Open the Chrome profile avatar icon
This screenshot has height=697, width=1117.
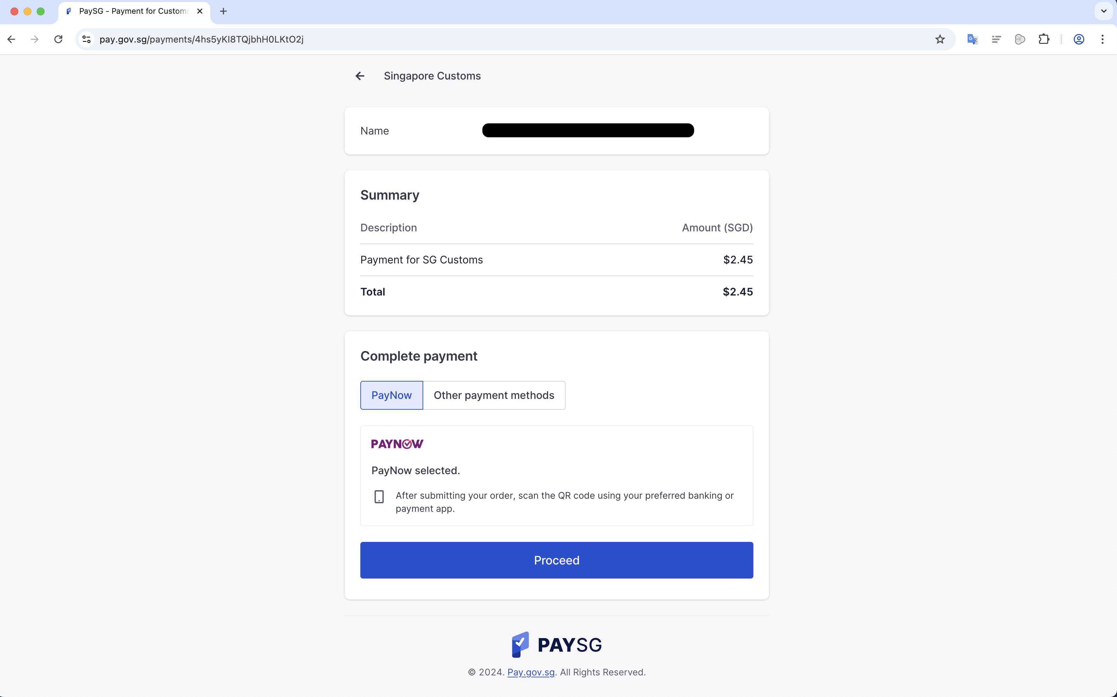tap(1078, 39)
